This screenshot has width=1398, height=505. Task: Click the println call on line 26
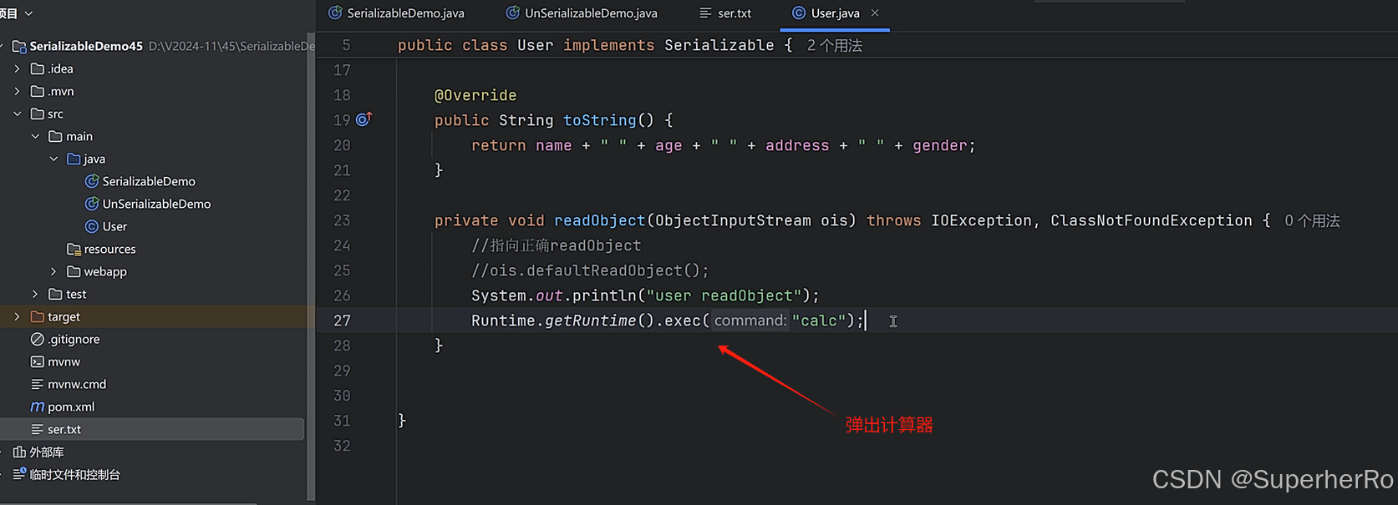[x=604, y=295]
